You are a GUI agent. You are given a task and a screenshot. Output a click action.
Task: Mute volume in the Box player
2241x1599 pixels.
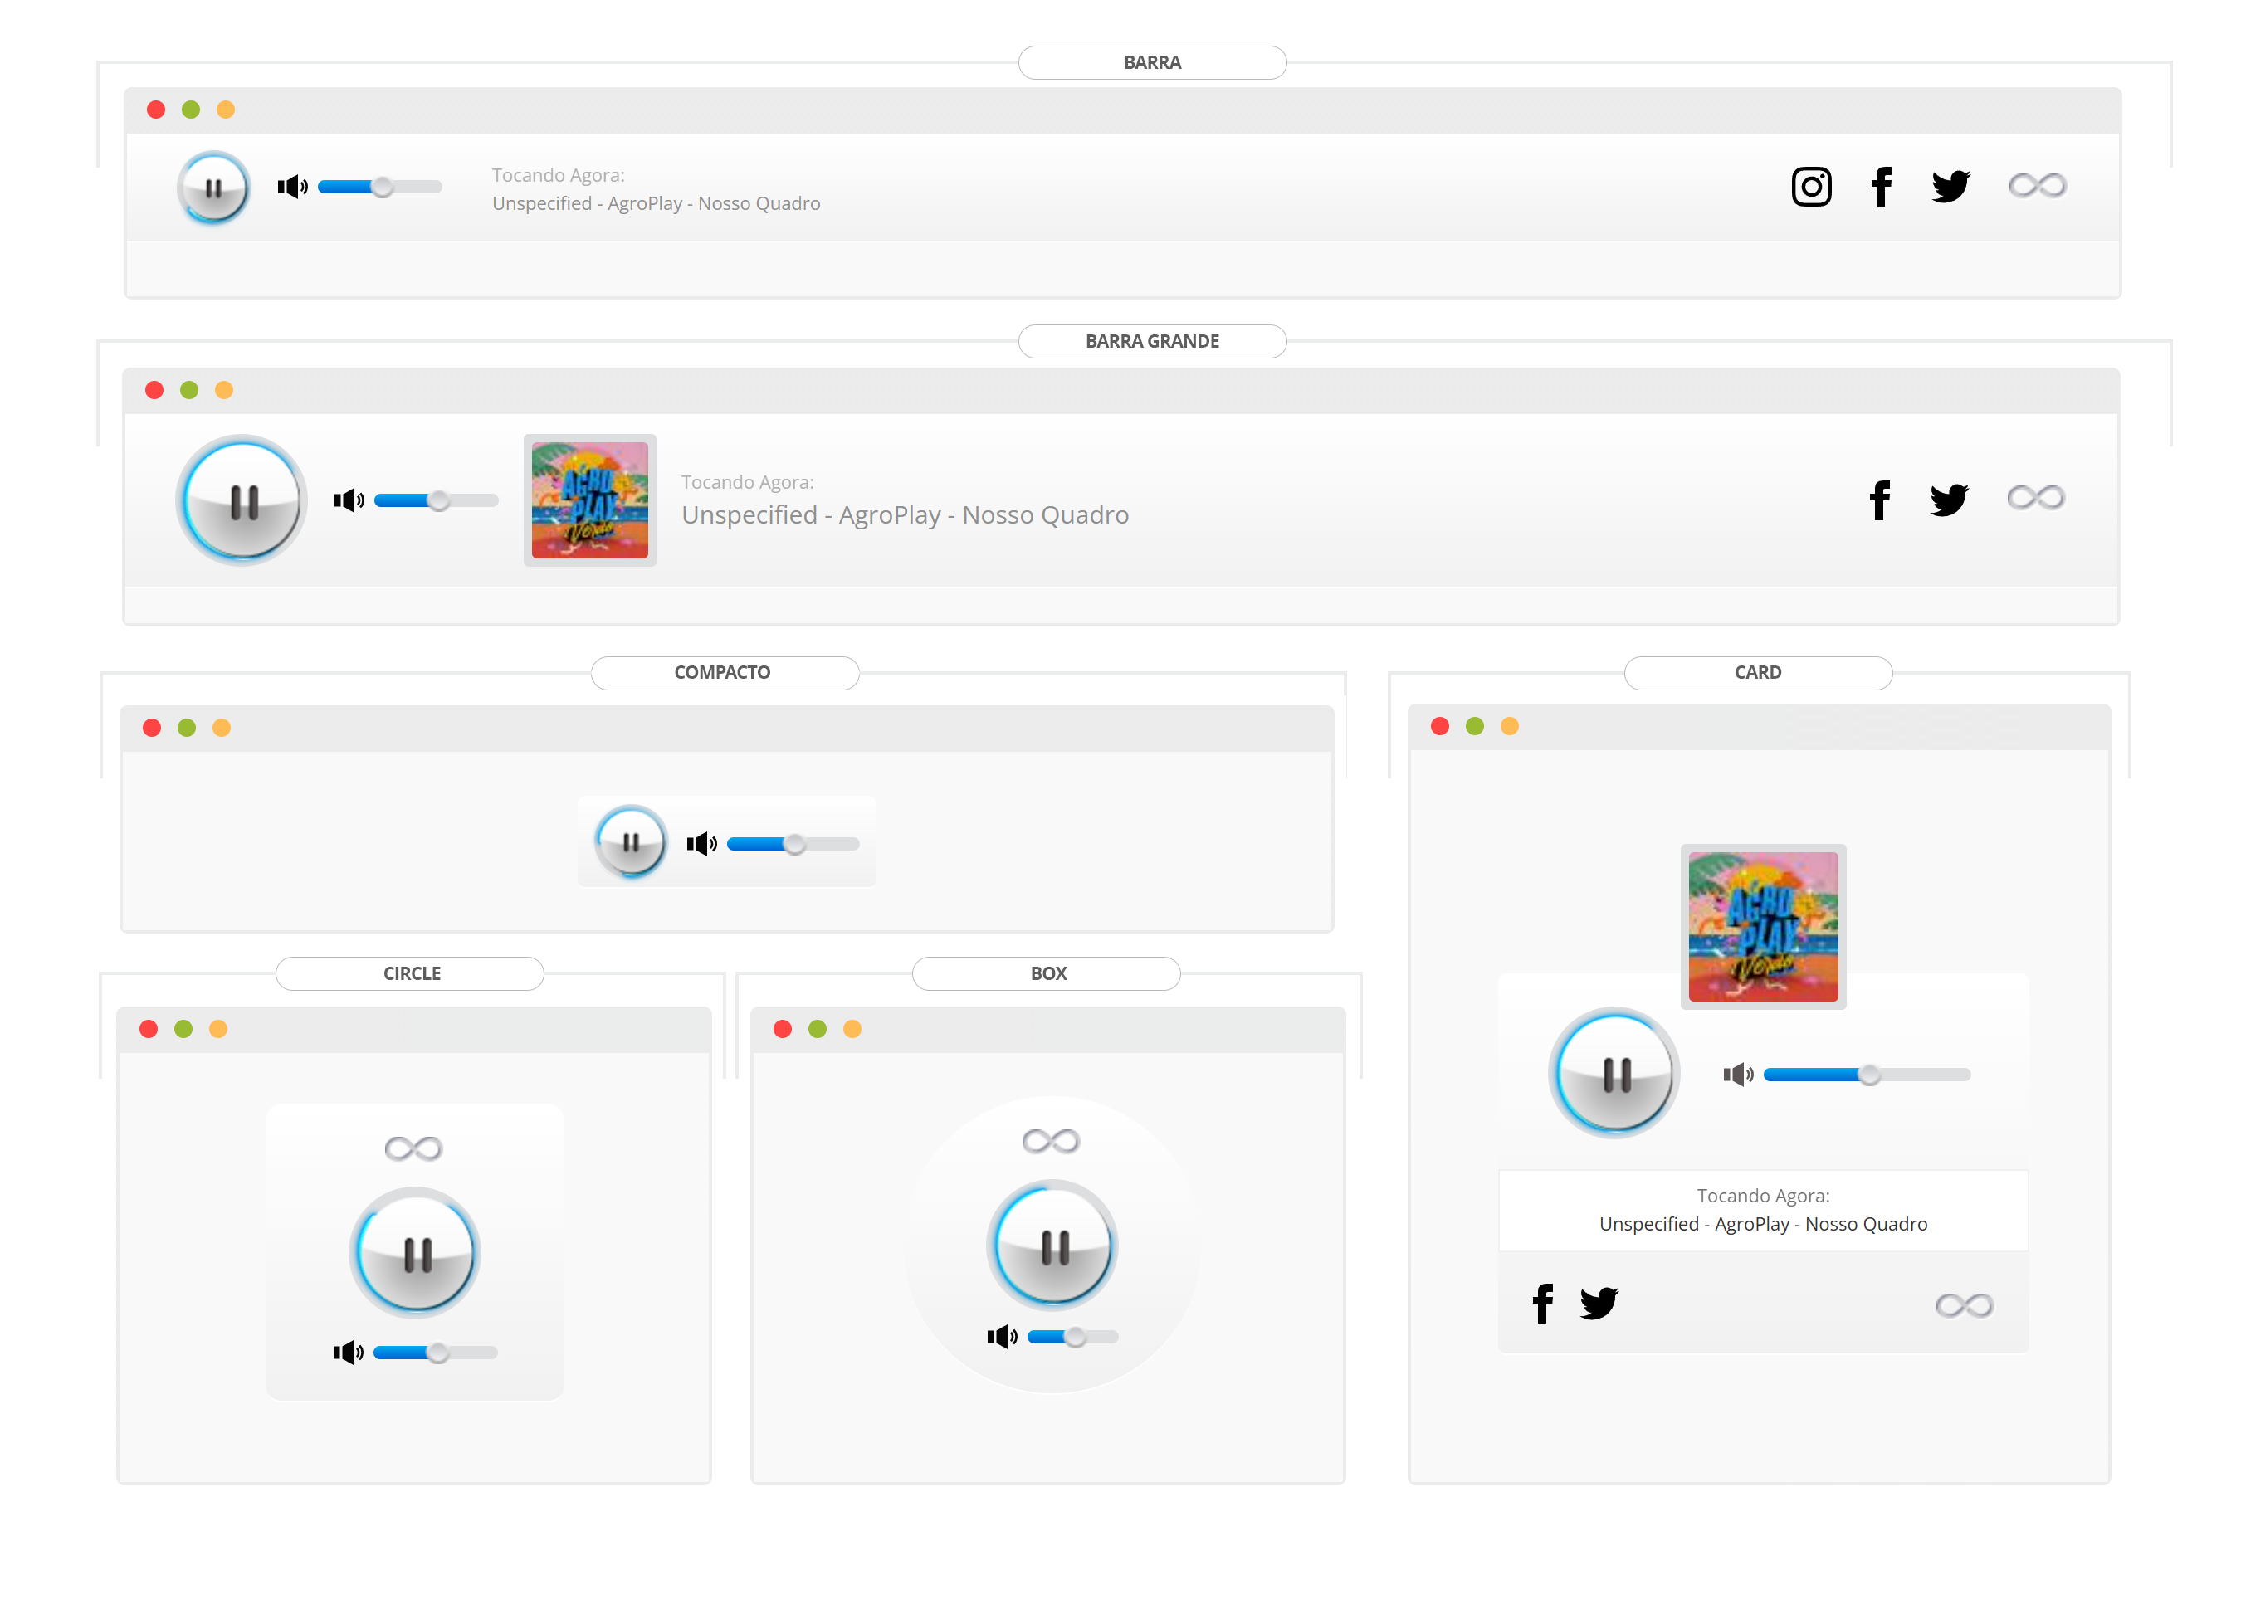click(x=1001, y=1336)
